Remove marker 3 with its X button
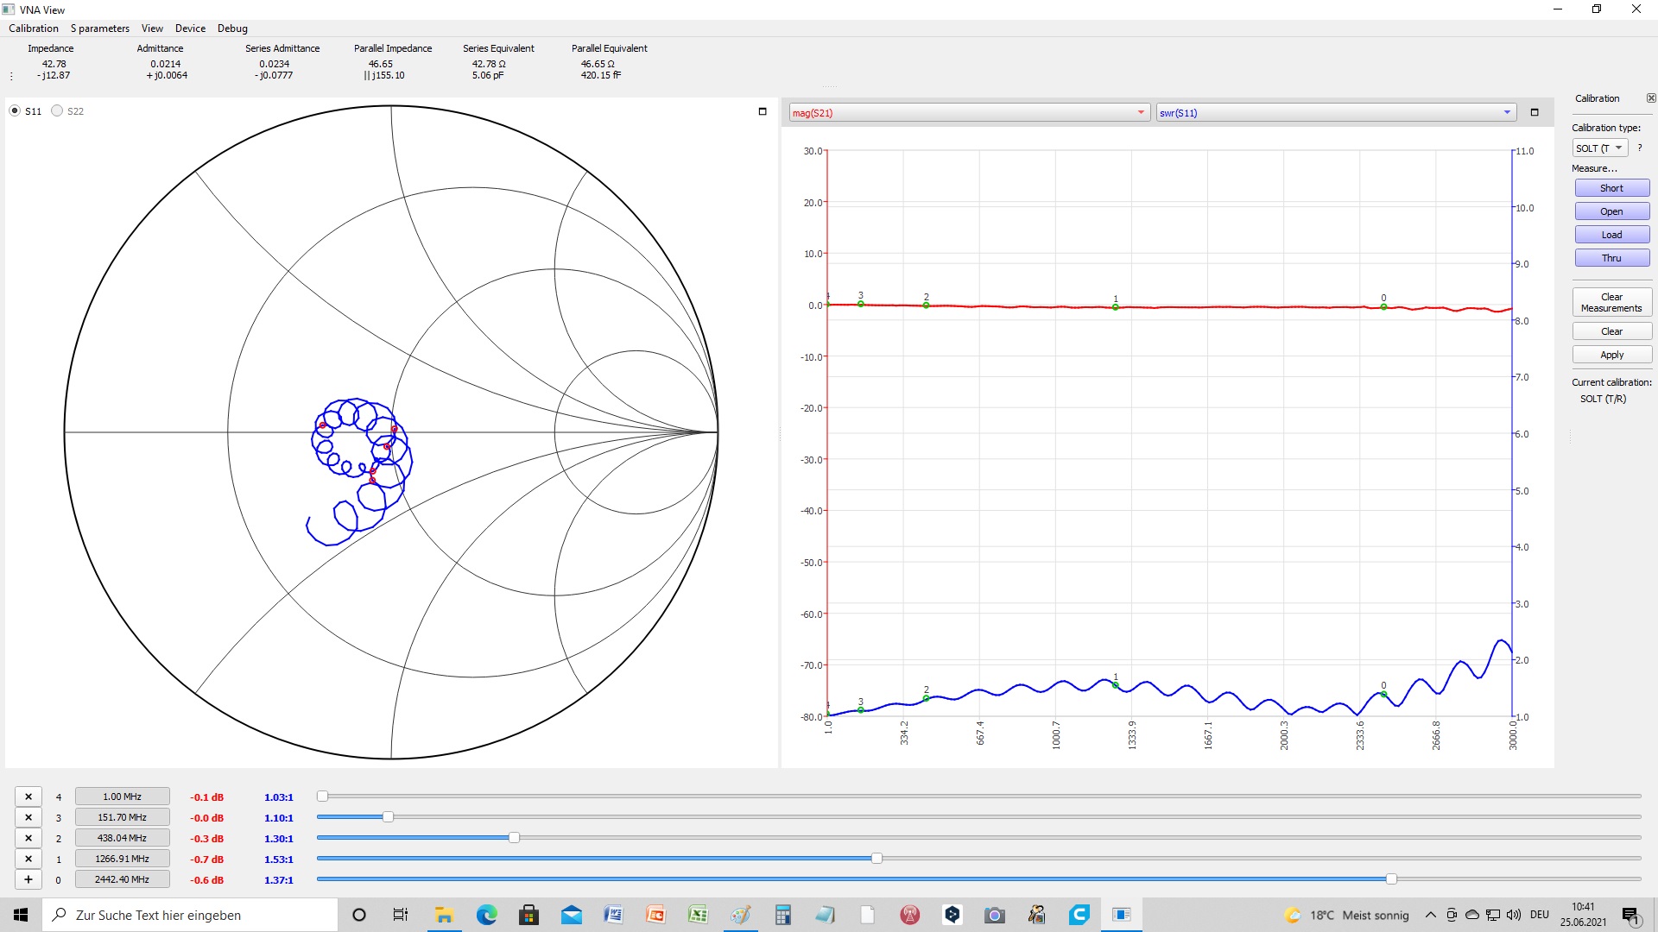1658x932 pixels. (28, 817)
